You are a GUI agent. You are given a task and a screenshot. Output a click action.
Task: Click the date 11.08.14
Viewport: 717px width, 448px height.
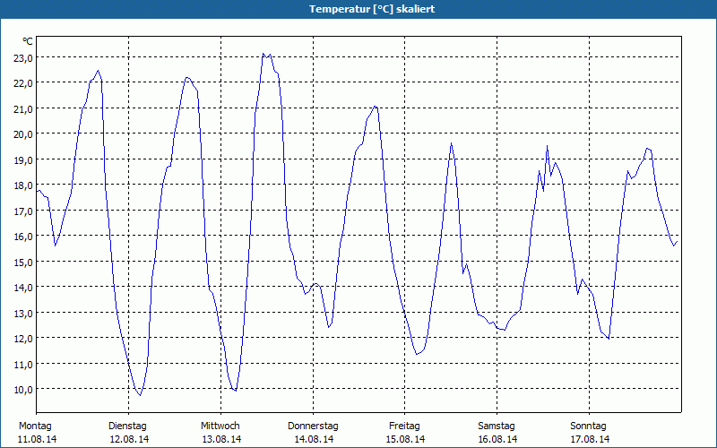pyautogui.click(x=37, y=440)
